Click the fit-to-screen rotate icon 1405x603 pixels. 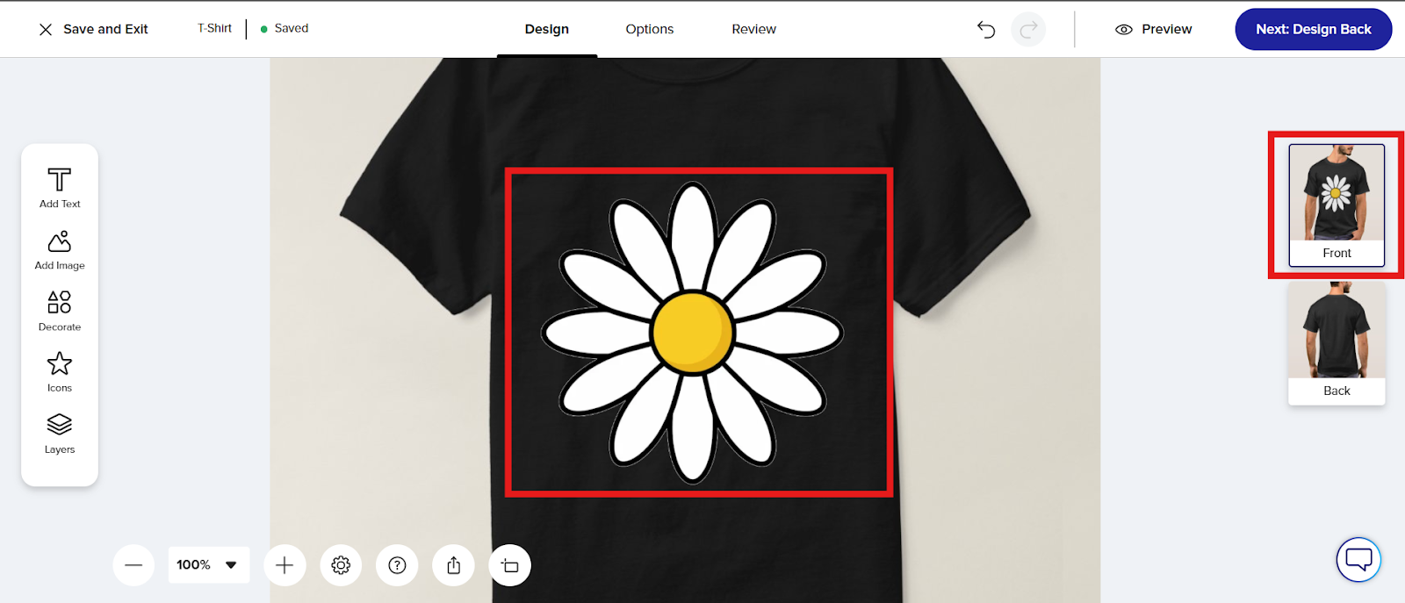click(x=509, y=565)
